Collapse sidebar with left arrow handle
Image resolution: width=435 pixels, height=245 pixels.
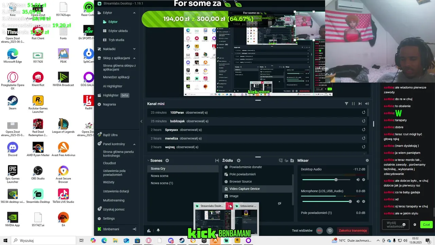pos(141,121)
